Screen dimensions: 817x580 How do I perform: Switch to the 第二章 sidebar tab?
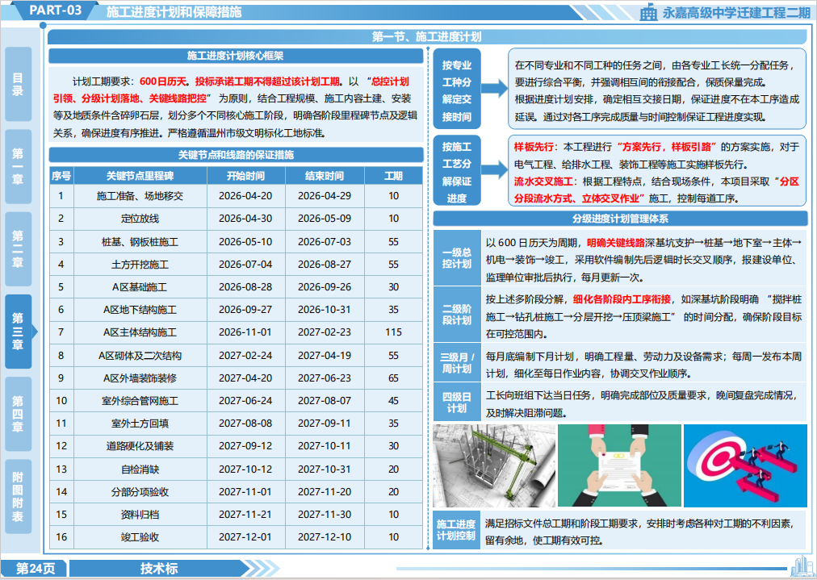coord(19,249)
